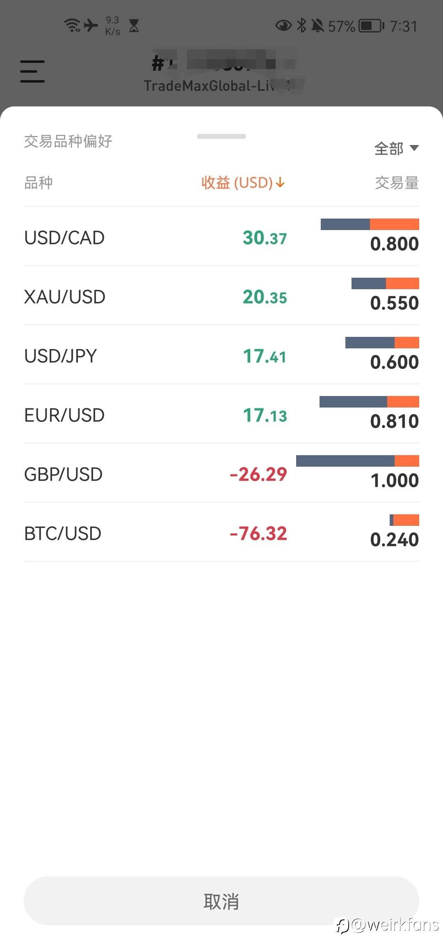Select the EUR/USD row

pos(221,414)
